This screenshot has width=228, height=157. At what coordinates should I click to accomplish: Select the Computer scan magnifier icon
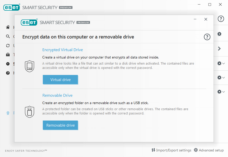click(x=8, y=36)
